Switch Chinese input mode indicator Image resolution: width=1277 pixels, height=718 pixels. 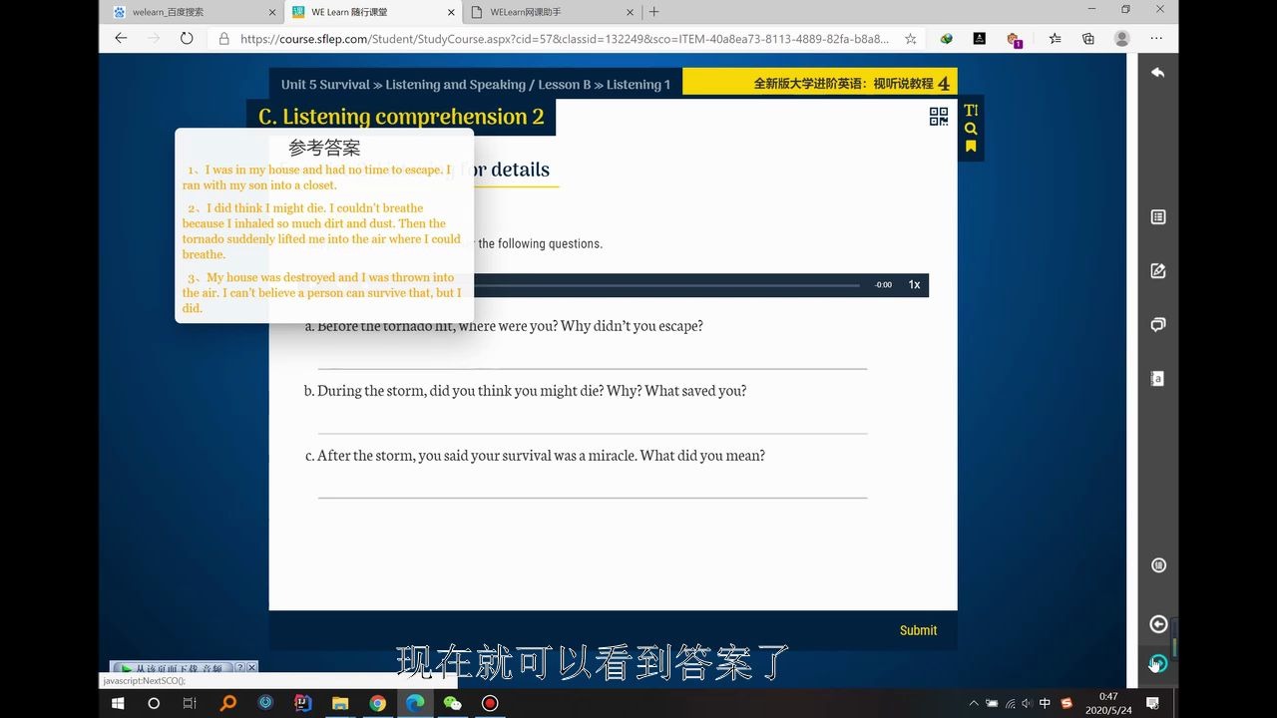pyautogui.click(x=1045, y=703)
